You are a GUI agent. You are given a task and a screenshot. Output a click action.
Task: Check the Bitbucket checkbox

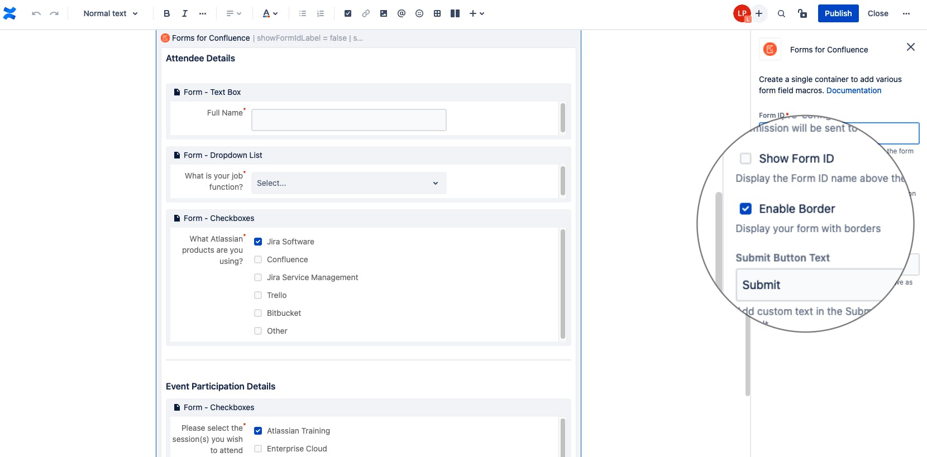coord(258,313)
